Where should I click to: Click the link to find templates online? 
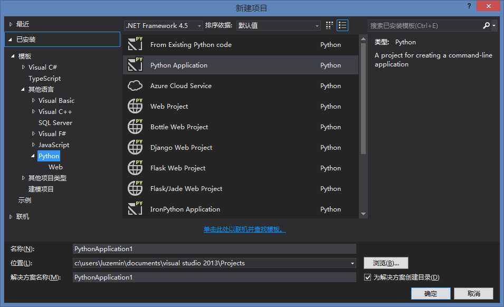(x=244, y=229)
